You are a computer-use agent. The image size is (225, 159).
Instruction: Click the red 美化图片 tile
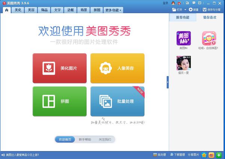pyautogui.click(x=60, y=68)
